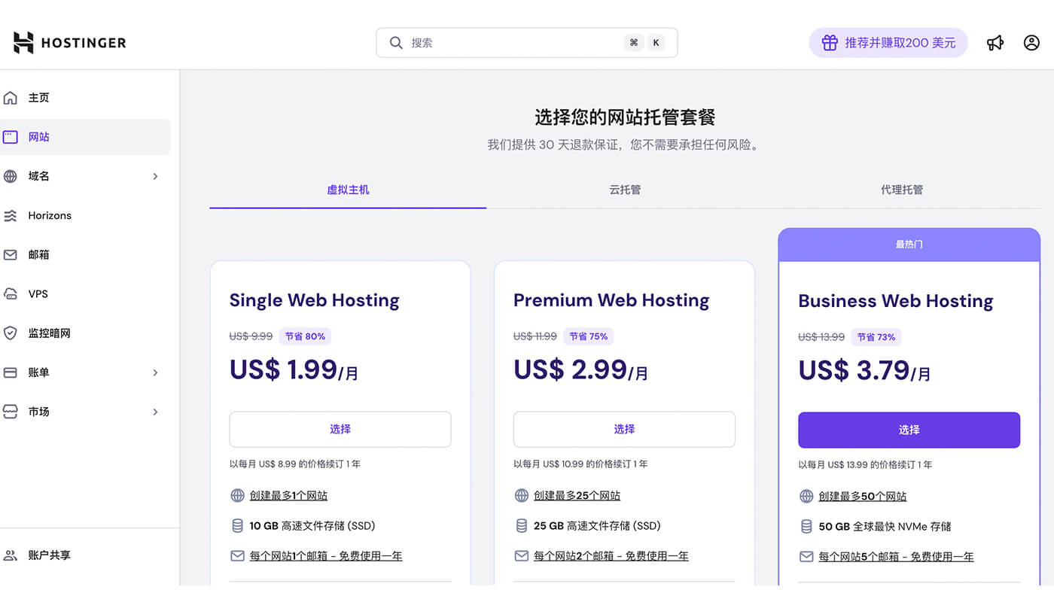Click the 最热门 banner on Business plan
The height and width of the screenshot is (602, 1054).
909,245
